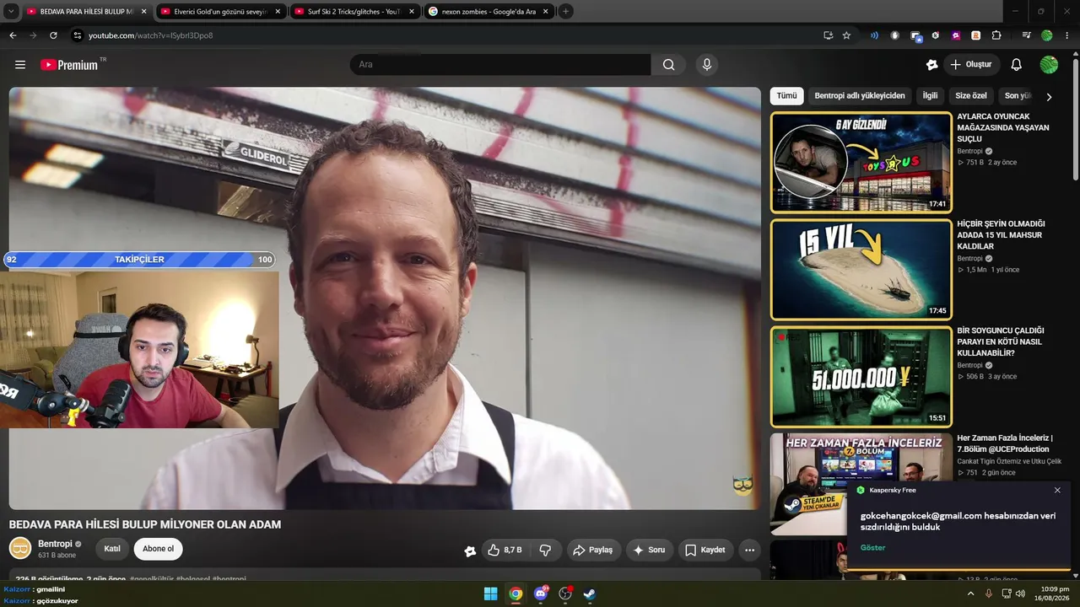Open more actions three-dot menu under video
1080x607 pixels.
coord(749,551)
